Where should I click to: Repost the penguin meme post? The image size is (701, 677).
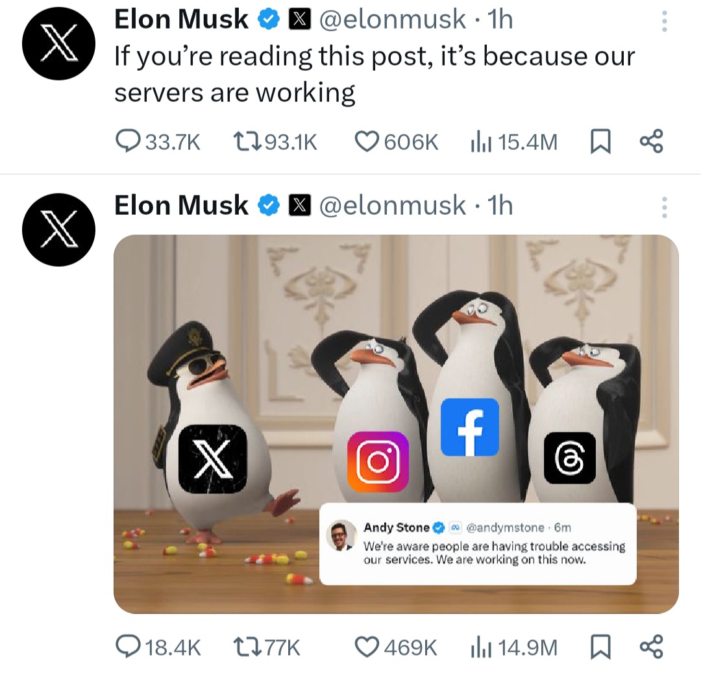245,646
